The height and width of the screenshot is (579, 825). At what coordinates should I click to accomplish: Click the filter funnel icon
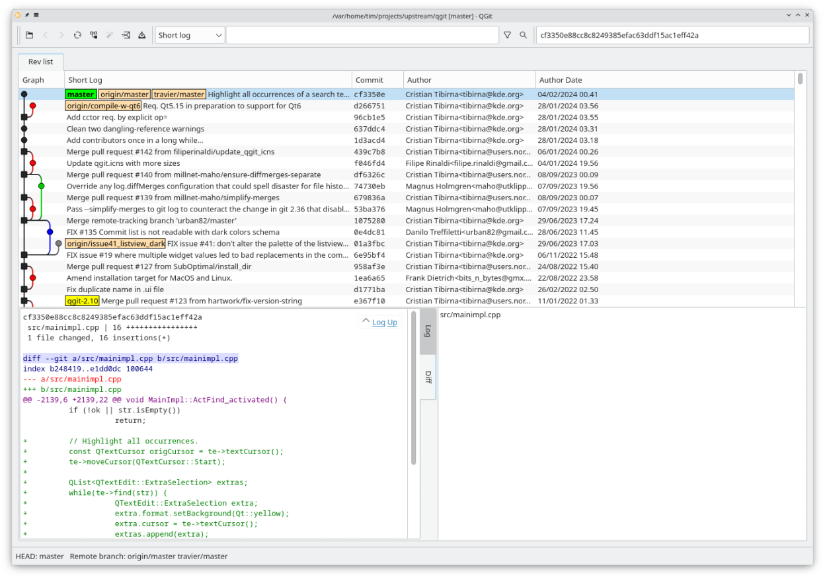(x=507, y=36)
